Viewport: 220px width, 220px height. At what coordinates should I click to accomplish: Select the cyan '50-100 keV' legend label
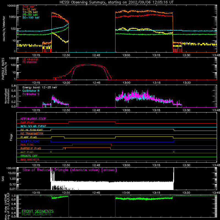(x=31, y=18)
